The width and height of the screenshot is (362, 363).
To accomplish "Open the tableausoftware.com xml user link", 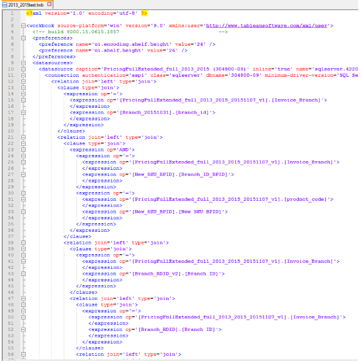I will pos(267,26).
